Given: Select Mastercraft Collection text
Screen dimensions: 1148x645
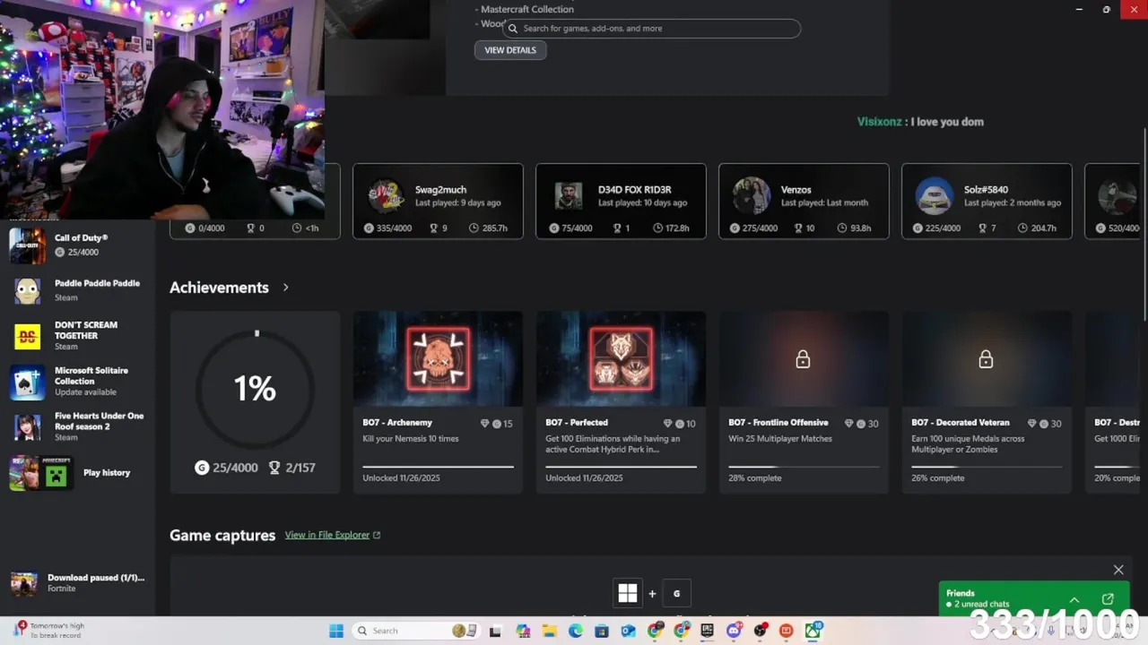Looking at the screenshot, I should pos(527,9).
